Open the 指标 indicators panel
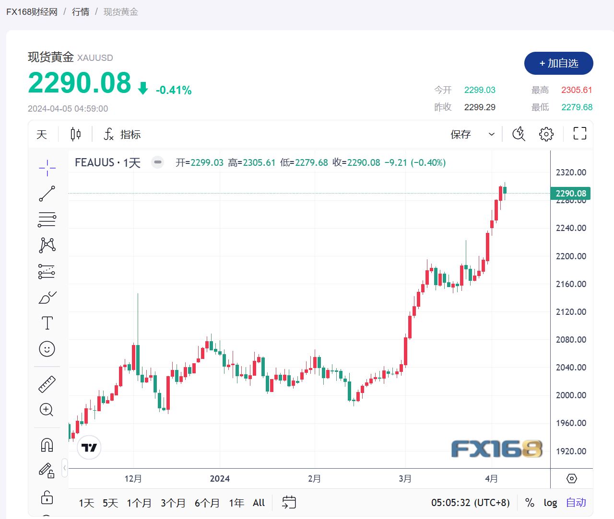Image resolution: width=614 pixels, height=519 pixels. pyautogui.click(x=121, y=134)
